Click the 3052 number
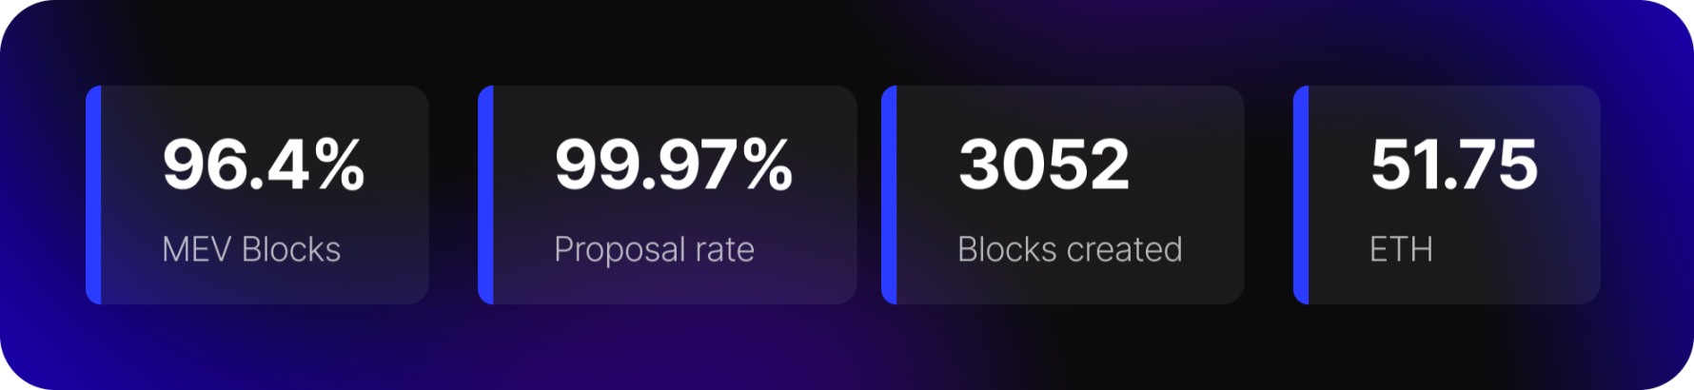This screenshot has width=1694, height=390. [x=1044, y=165]
